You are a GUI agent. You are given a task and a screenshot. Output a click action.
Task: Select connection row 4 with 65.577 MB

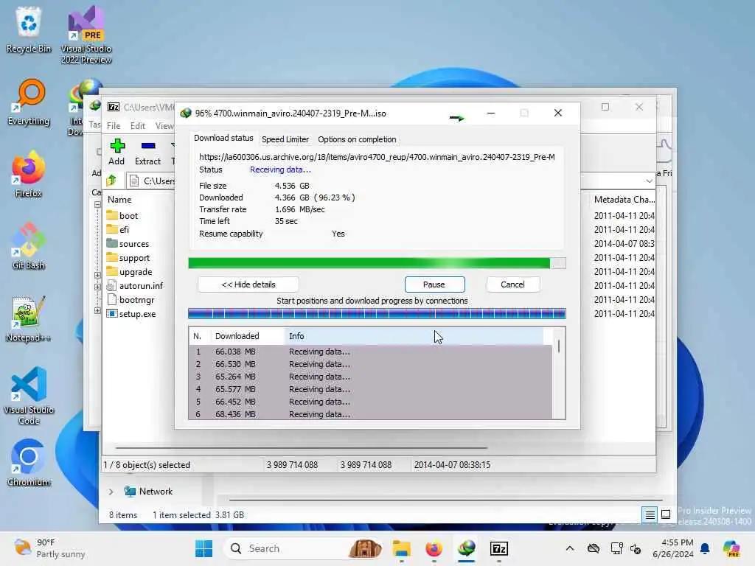[x=371, y=389]
